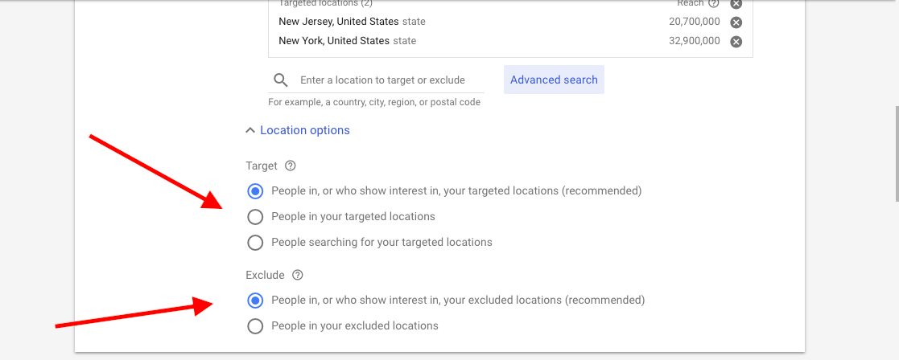Remove New York targeted location
The height and width of the screenshot is (360, 899).
pos(736,41)
